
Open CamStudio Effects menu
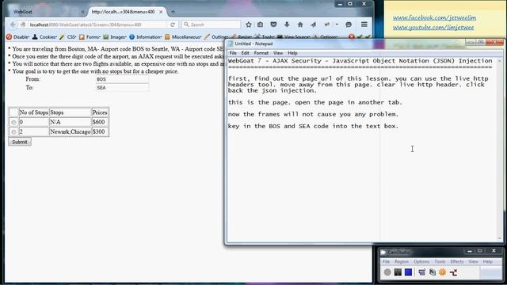pyautogui.click(x=457, y=261)
